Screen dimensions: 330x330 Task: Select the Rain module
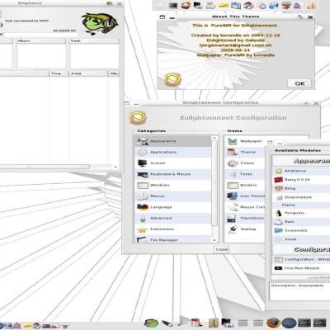coord(301,222)
